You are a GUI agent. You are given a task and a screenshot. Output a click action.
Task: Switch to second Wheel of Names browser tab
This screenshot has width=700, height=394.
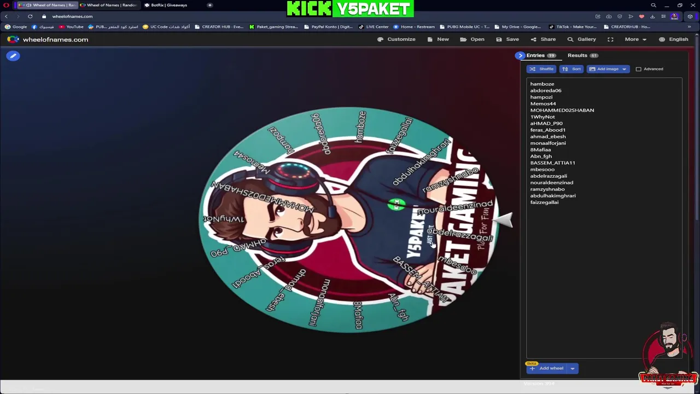tap(109, 5)
